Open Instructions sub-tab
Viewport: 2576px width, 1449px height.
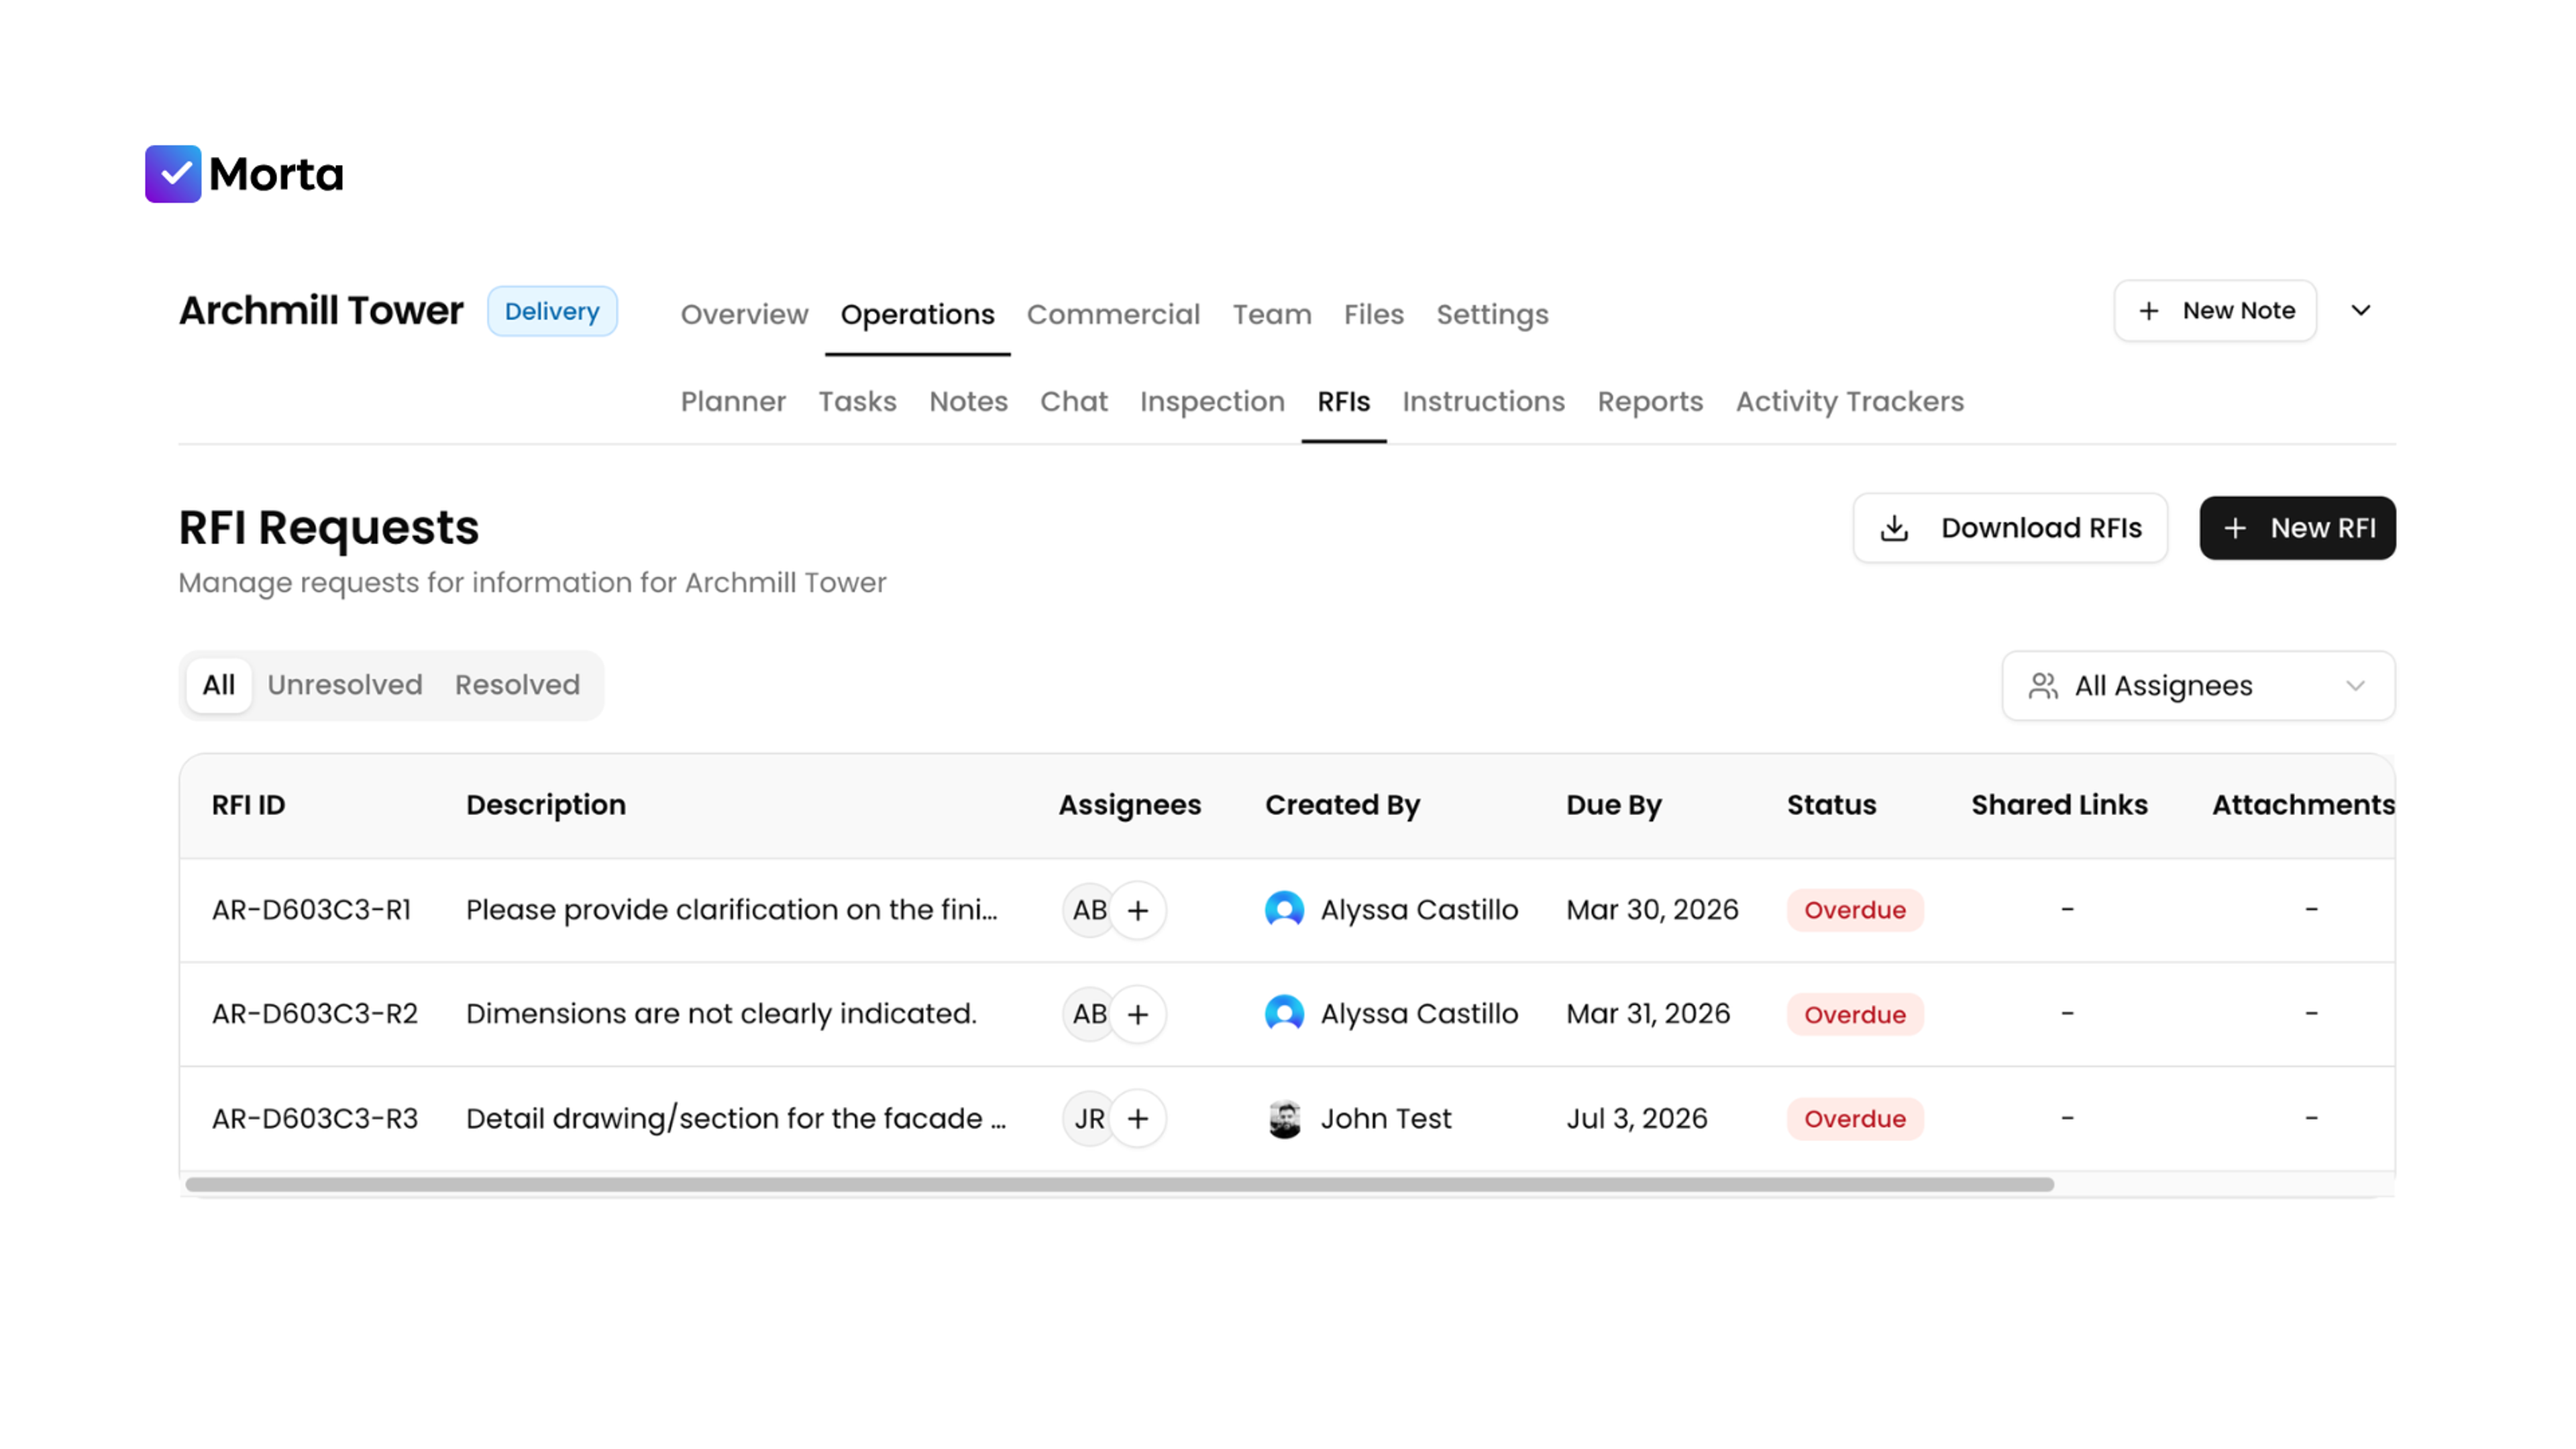(1483, 402)
